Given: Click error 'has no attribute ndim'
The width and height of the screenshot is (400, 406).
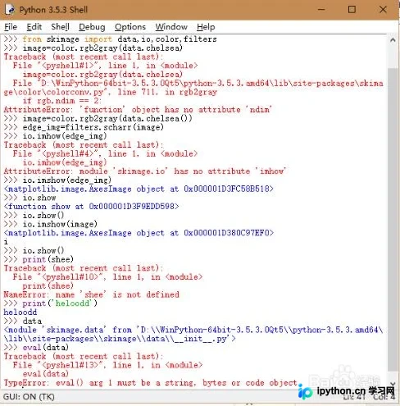Looking at the screenshot, I should pos(138,110).
